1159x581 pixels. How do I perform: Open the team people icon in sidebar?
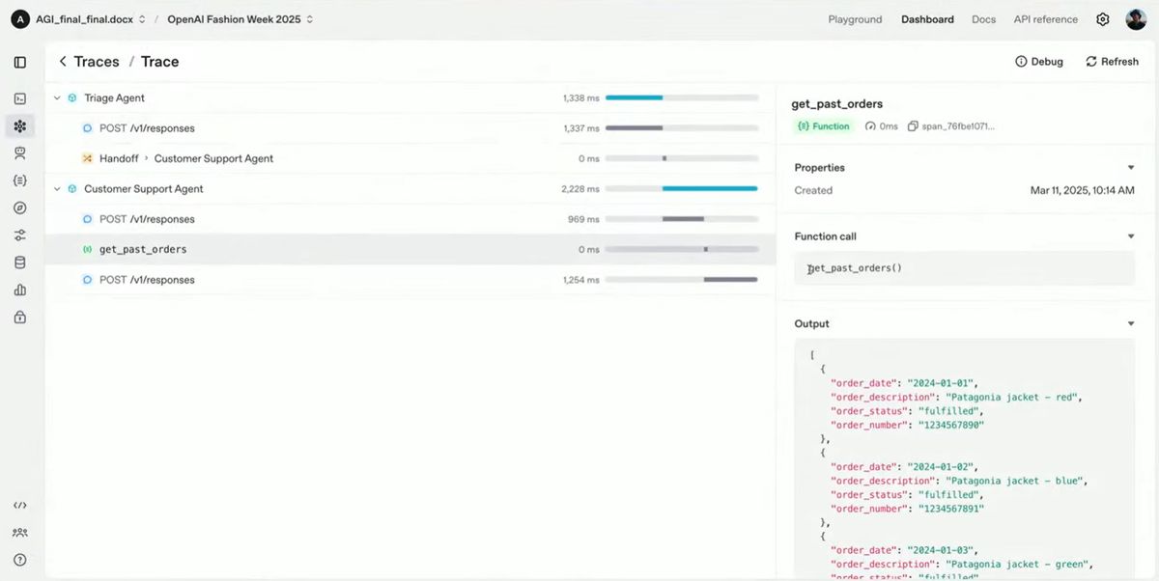(20, 532)
